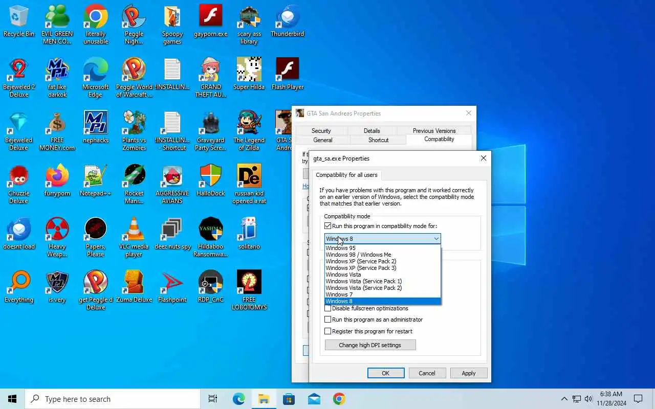Open File Explorer from the taskbar
655x409 pixels.
pos(264,399)
